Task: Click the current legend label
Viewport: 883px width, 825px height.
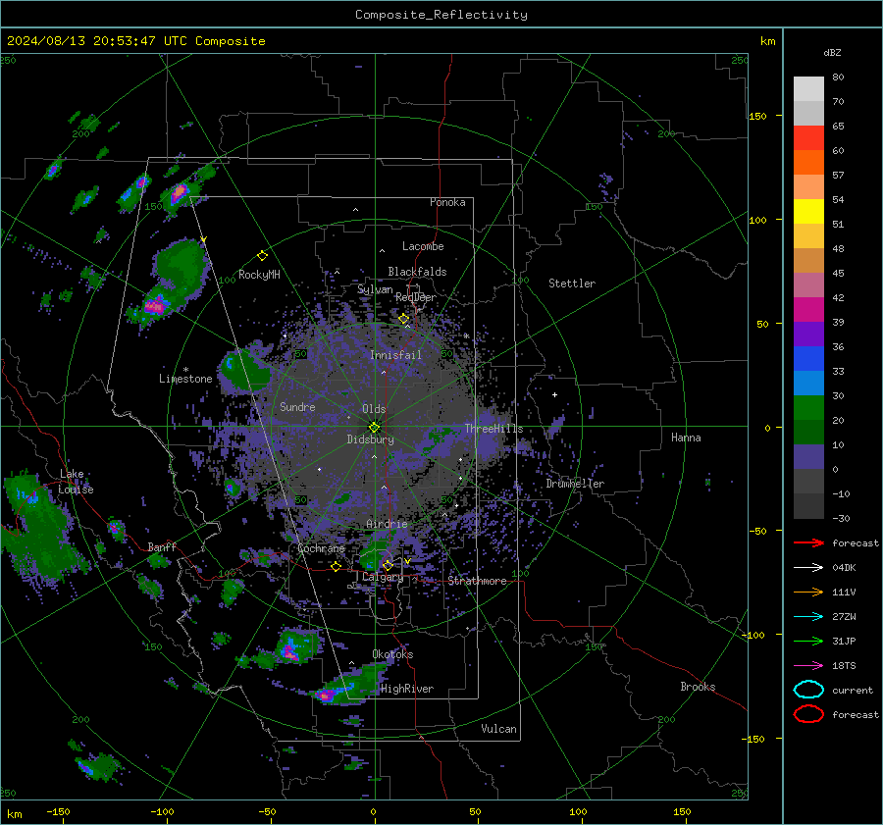Action: (853, 690)
